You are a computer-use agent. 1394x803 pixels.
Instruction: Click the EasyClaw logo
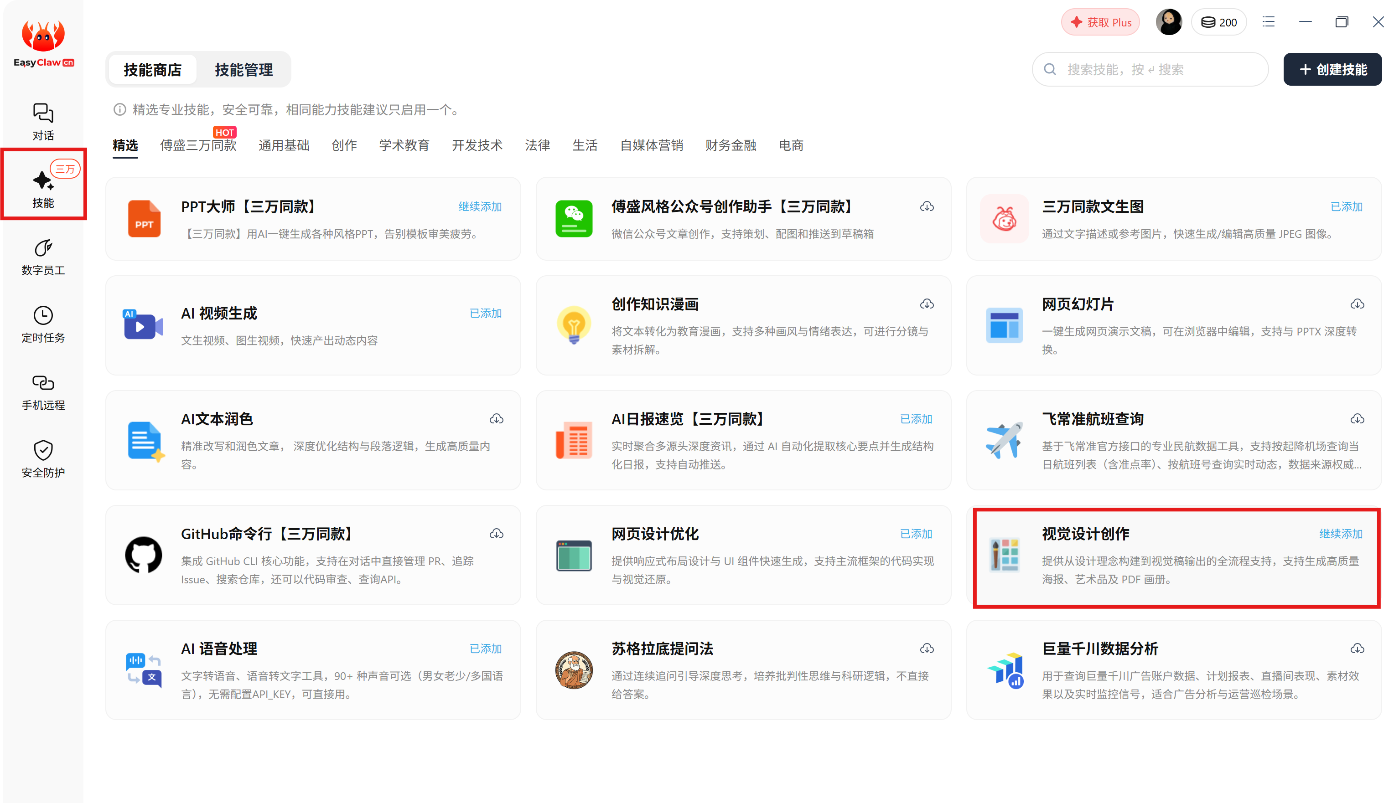pyautogui.click(x=43, y=43)
